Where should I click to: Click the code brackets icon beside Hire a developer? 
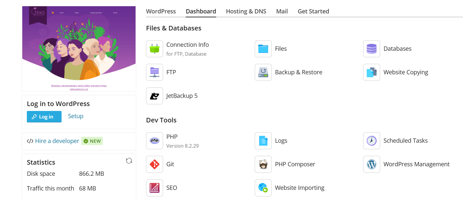click(x=30, y=141)
